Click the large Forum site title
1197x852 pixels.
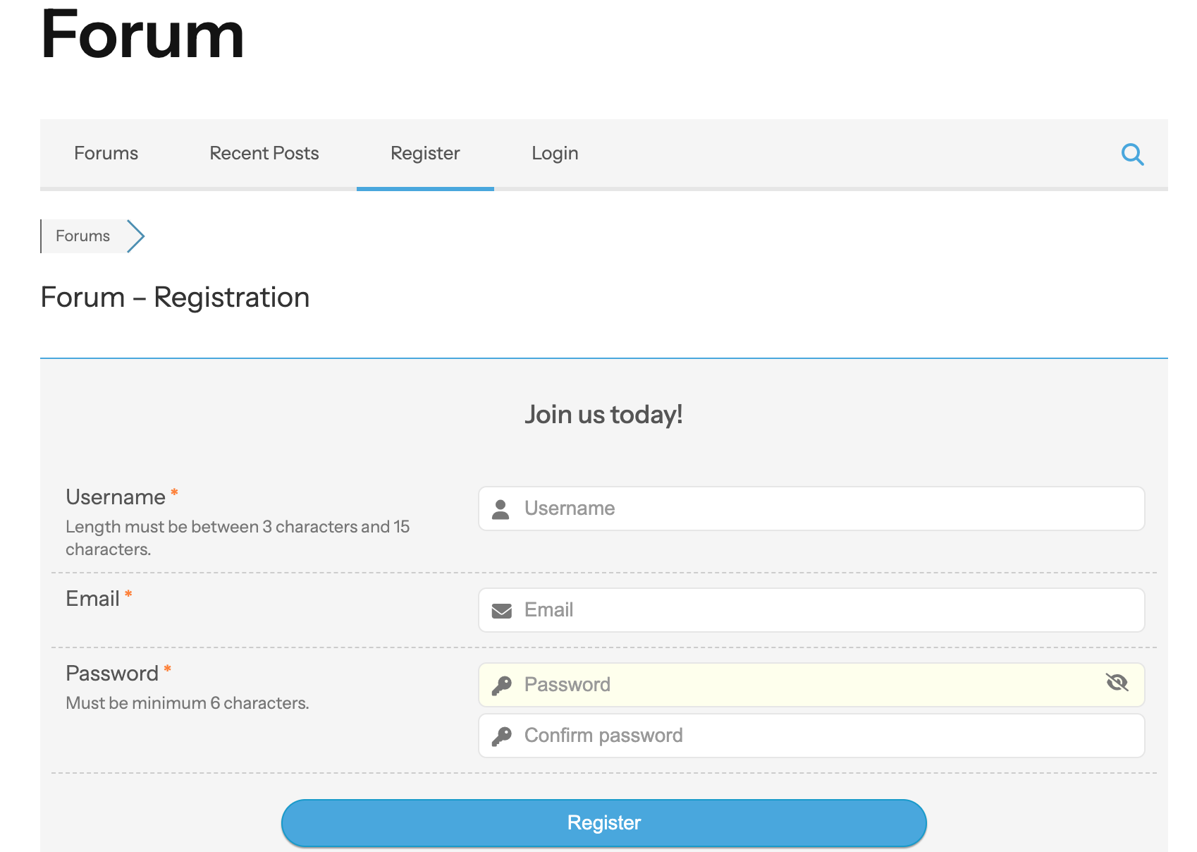pyautogui.click(x=142, y=34)
